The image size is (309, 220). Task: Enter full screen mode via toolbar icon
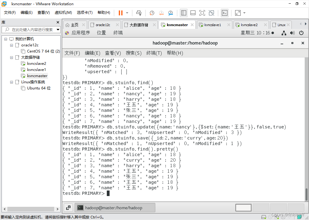[202, 13]
